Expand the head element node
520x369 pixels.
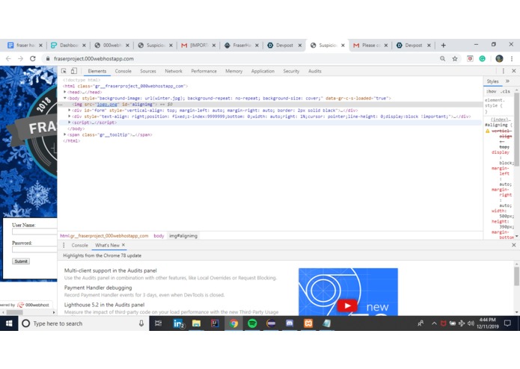pyautogui.click(x=65, y=92)
